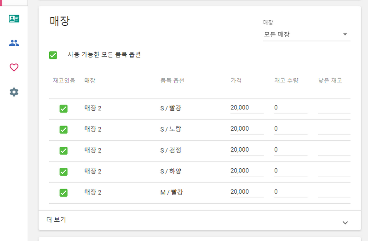This screenshot has width=368, height=241.
Task: Toggle in-stock checkbox for S / 검정
Action: coord(63,150)
